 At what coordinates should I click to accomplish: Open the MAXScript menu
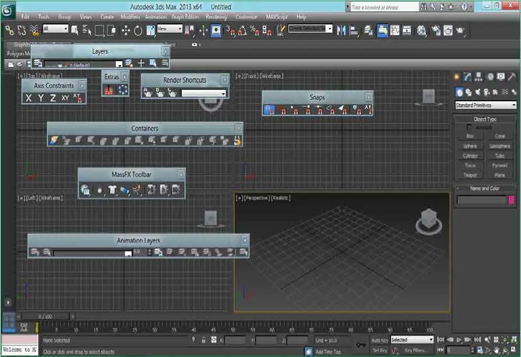coord(276,16)
